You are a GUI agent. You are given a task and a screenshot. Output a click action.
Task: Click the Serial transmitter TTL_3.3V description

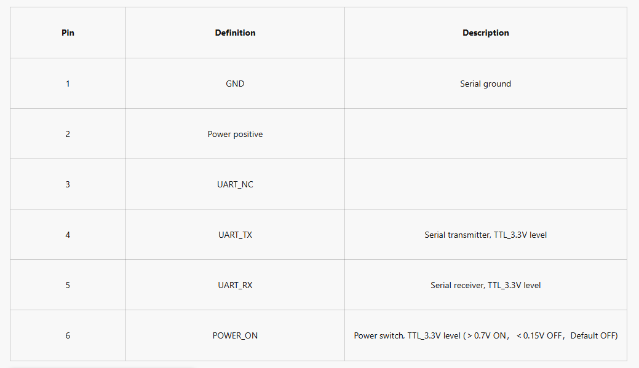click(485, 235)
